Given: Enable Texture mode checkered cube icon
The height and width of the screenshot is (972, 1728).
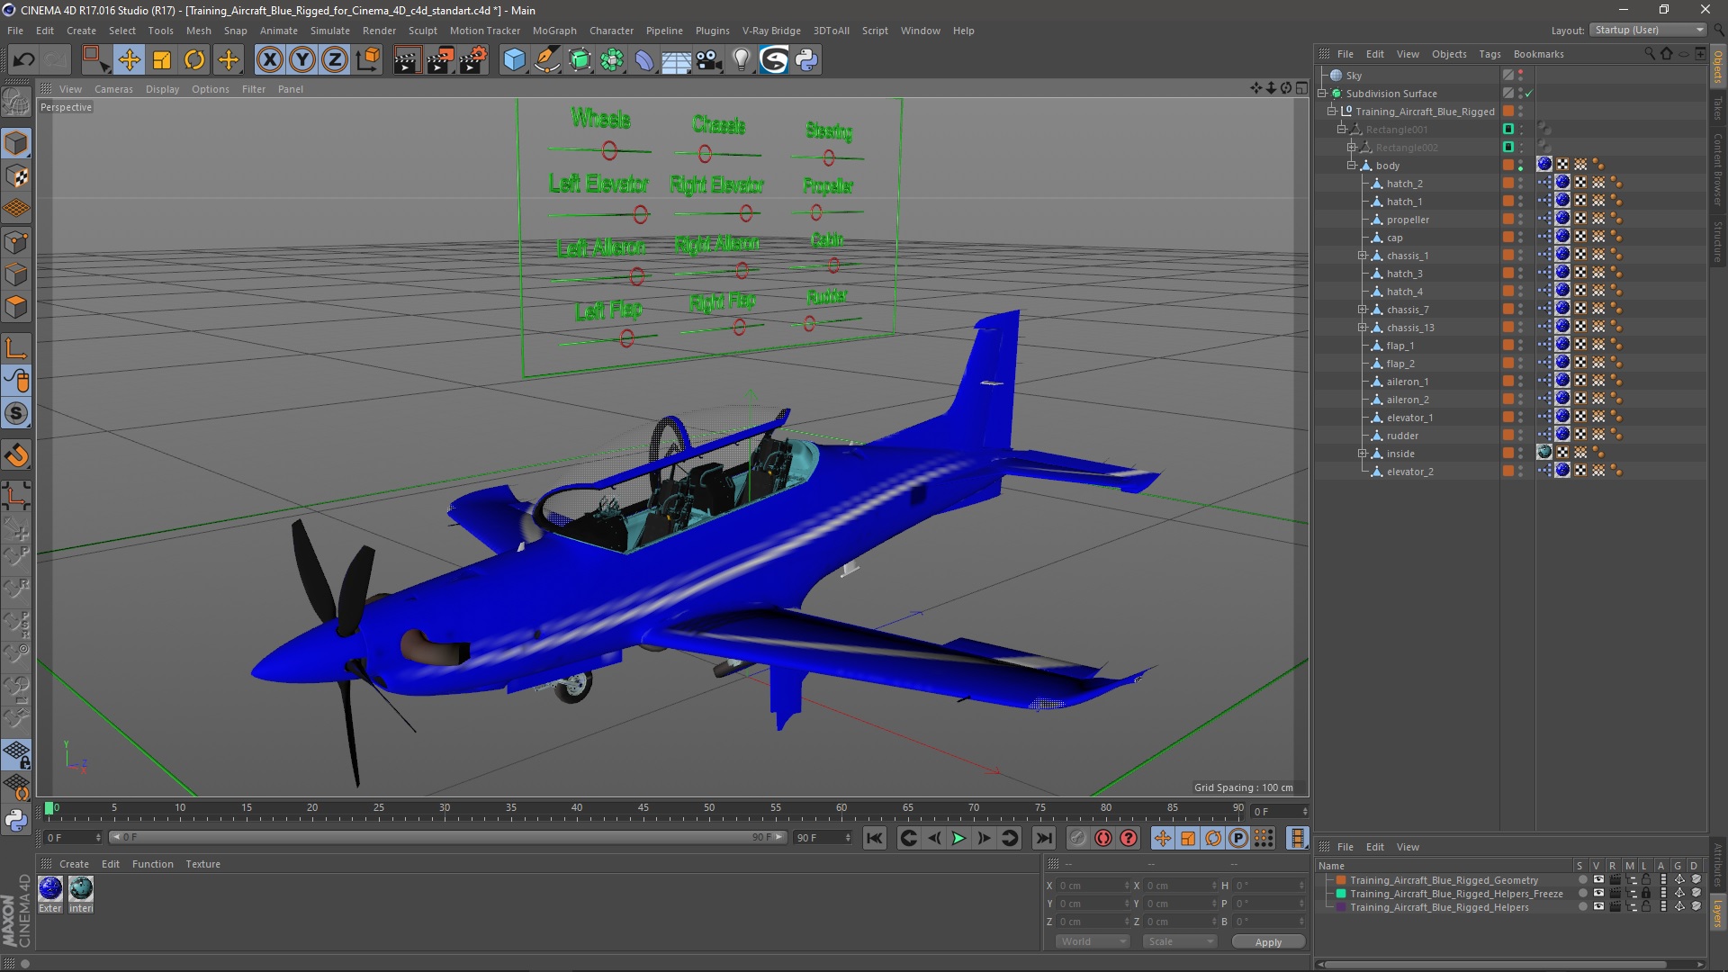Looking at the screenshot, I should point(16,176).
